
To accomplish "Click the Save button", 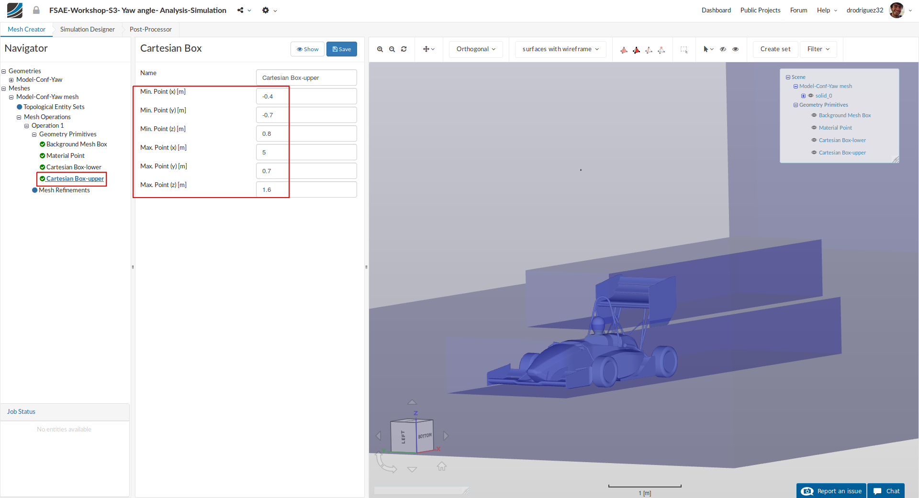I will [x=341, y=49].
